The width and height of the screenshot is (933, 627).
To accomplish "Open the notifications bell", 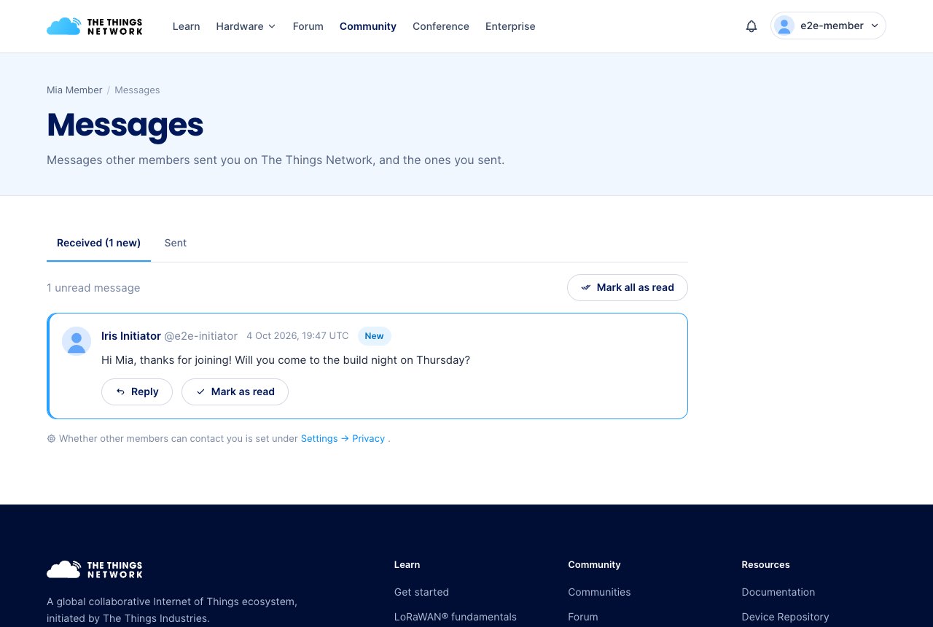I will [752, 26].
